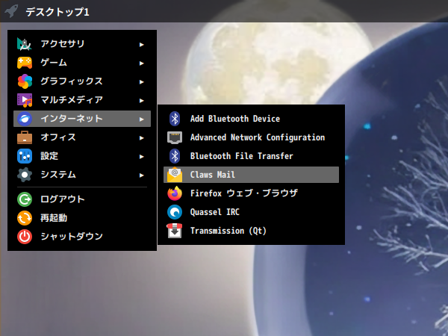The image size is (448, 336).
Task: Open the グラフィックス menu category
Action: [x=82, y=81]
